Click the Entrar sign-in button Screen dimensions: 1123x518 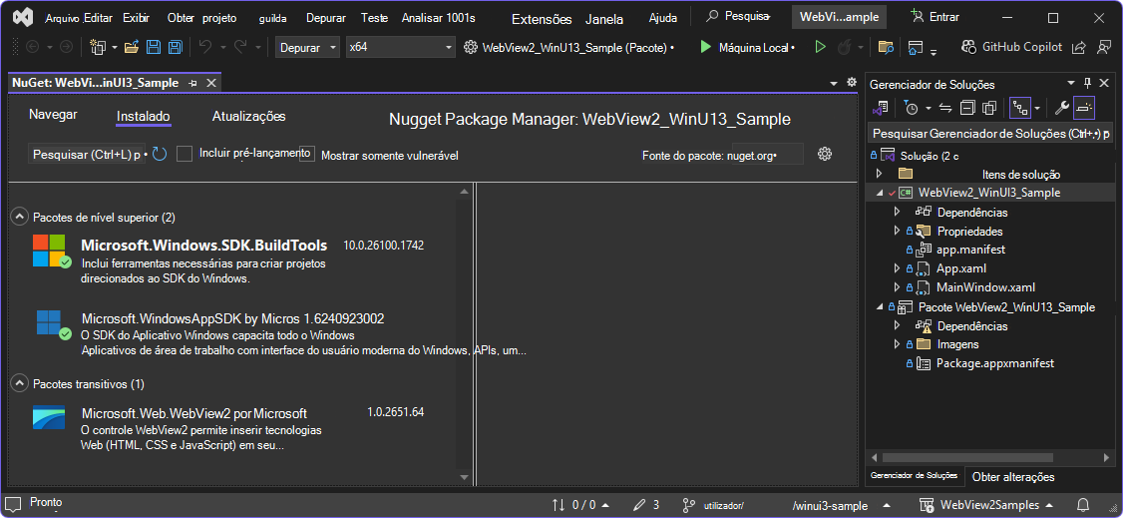935,17
